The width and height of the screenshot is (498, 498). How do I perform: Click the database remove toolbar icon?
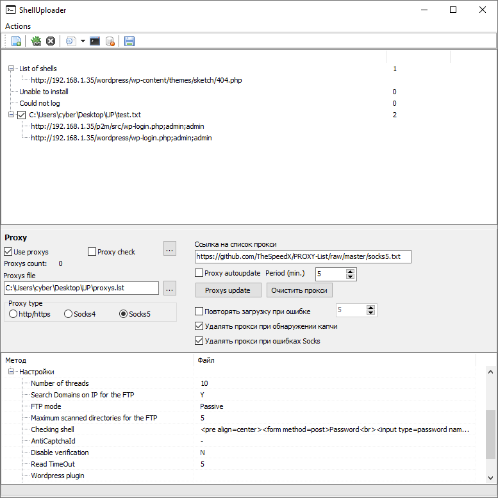(110, 41)
